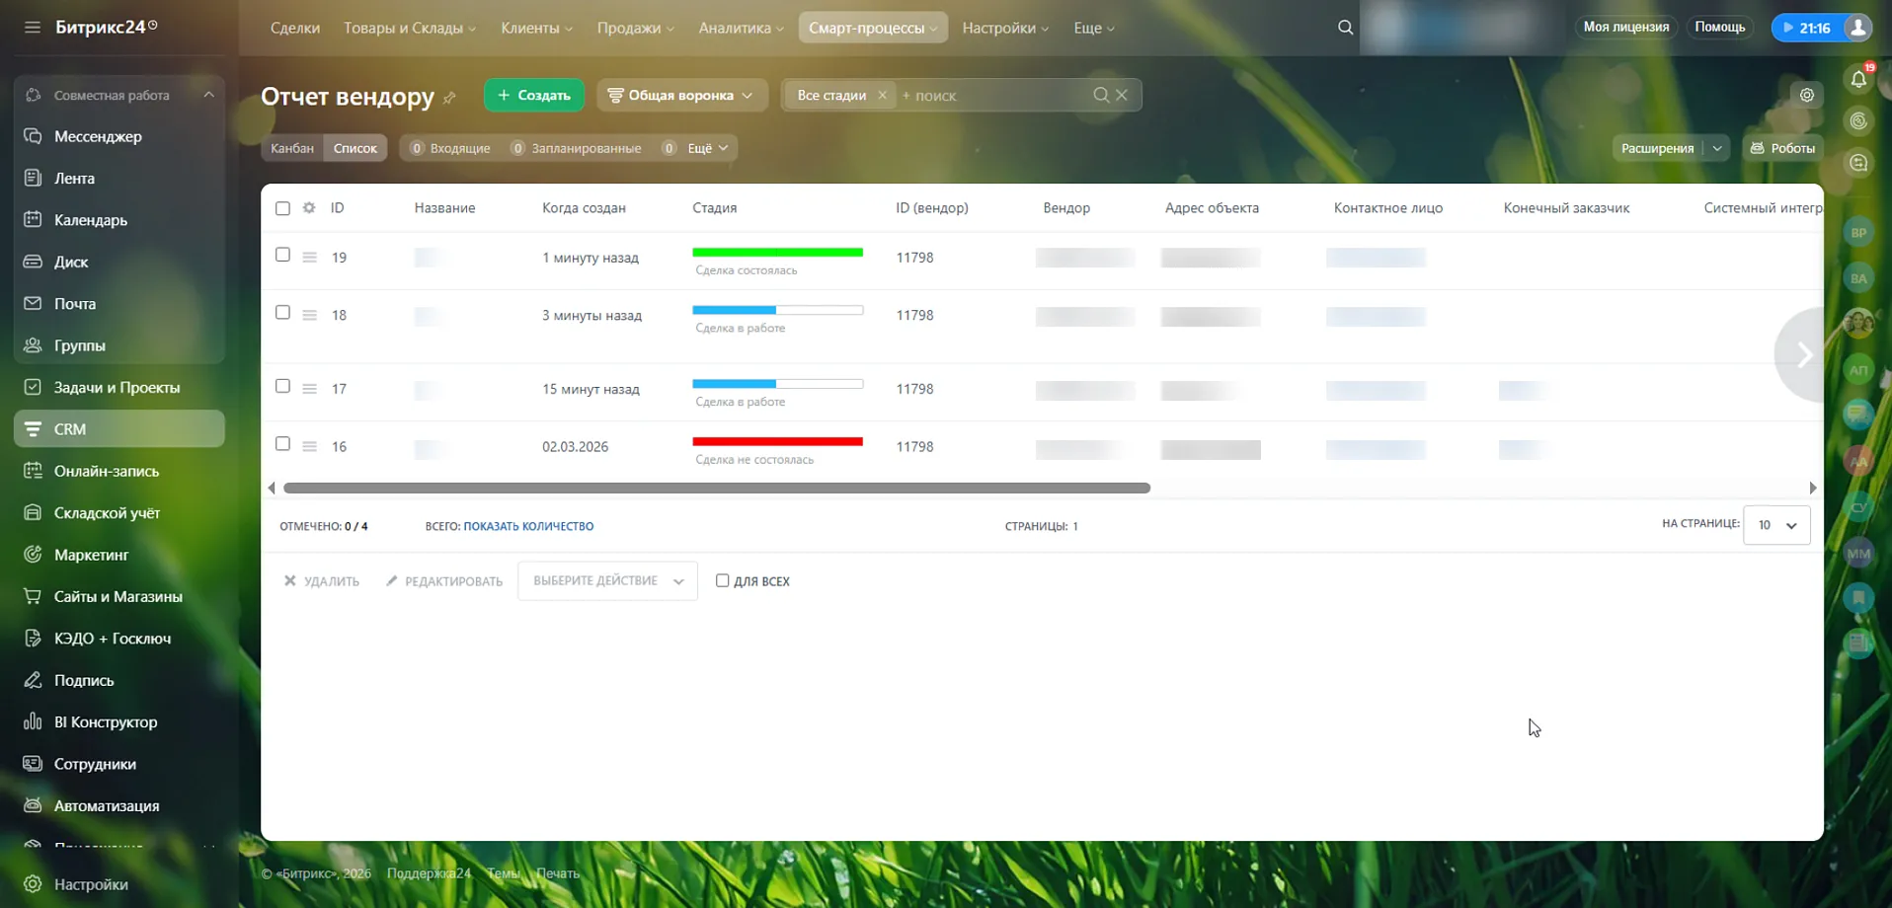Open the Аналитика menu
The image size is (1892, 908).
click(740, 28)
